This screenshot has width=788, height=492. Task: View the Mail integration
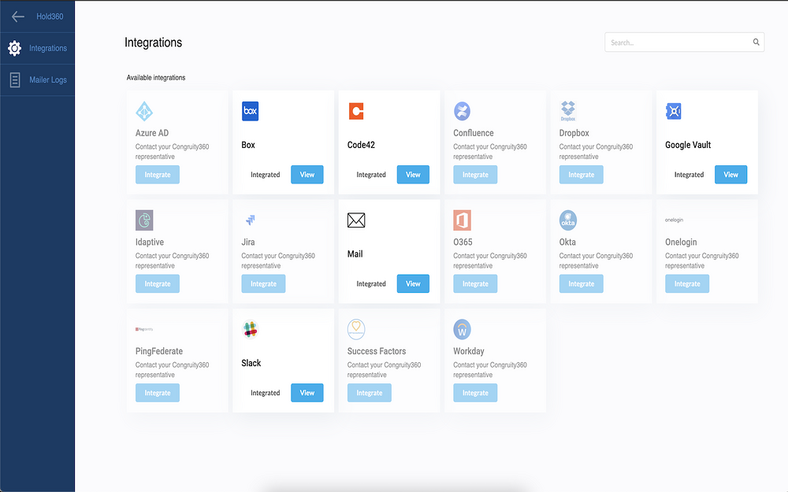pos(413,283)
